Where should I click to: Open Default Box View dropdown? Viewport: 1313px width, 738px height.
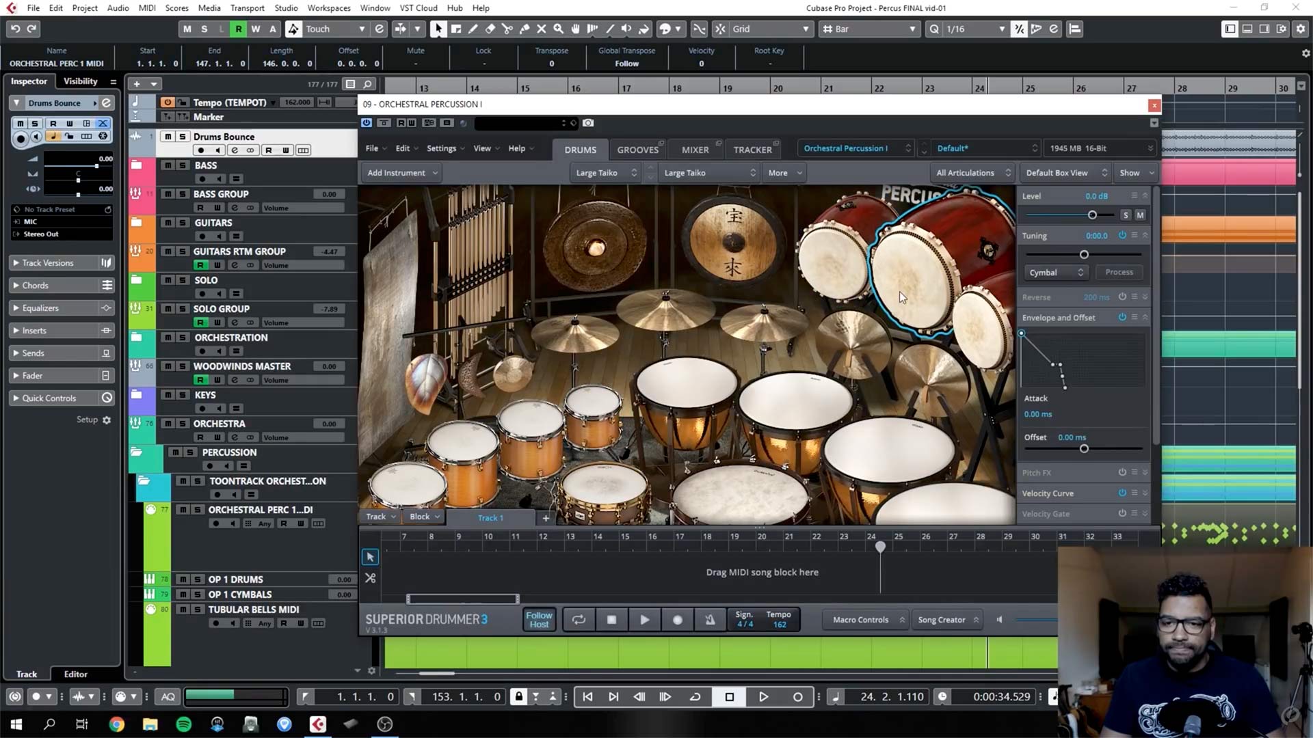pyautogui.click(x=1065, y=173)
